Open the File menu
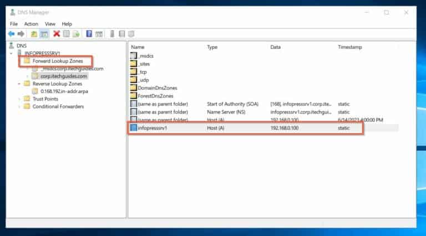This screenshot has width=426, height=236. click(14, 24)
